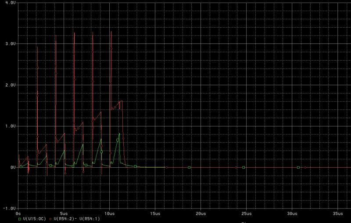Click the 20us time axis label
Screen dimensions: 351x223
201,214
